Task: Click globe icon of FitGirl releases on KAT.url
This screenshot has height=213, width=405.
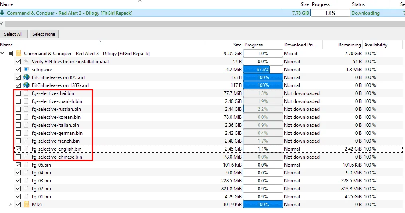Action: tap(26, 77)
